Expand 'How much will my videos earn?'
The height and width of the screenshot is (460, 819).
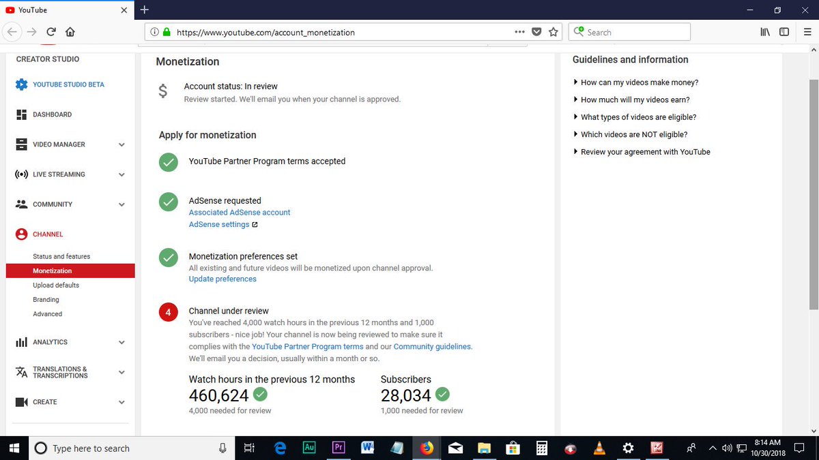point(632,99)
